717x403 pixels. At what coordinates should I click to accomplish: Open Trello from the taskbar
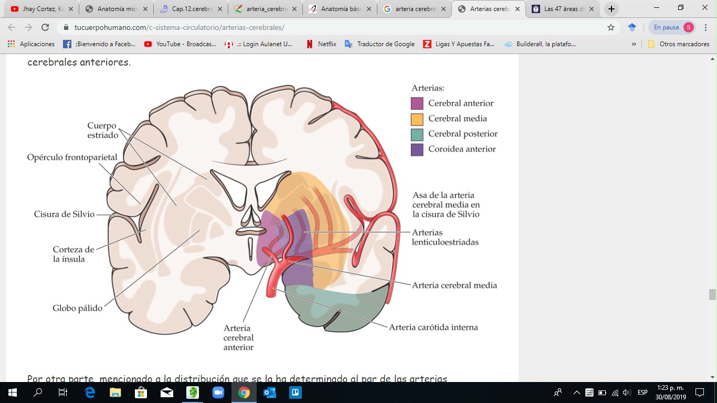click(x=295, y=393)
